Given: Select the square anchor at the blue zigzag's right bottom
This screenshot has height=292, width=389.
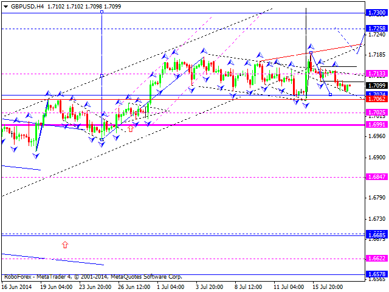Looking at the screenshot, I should pos(330,94).
